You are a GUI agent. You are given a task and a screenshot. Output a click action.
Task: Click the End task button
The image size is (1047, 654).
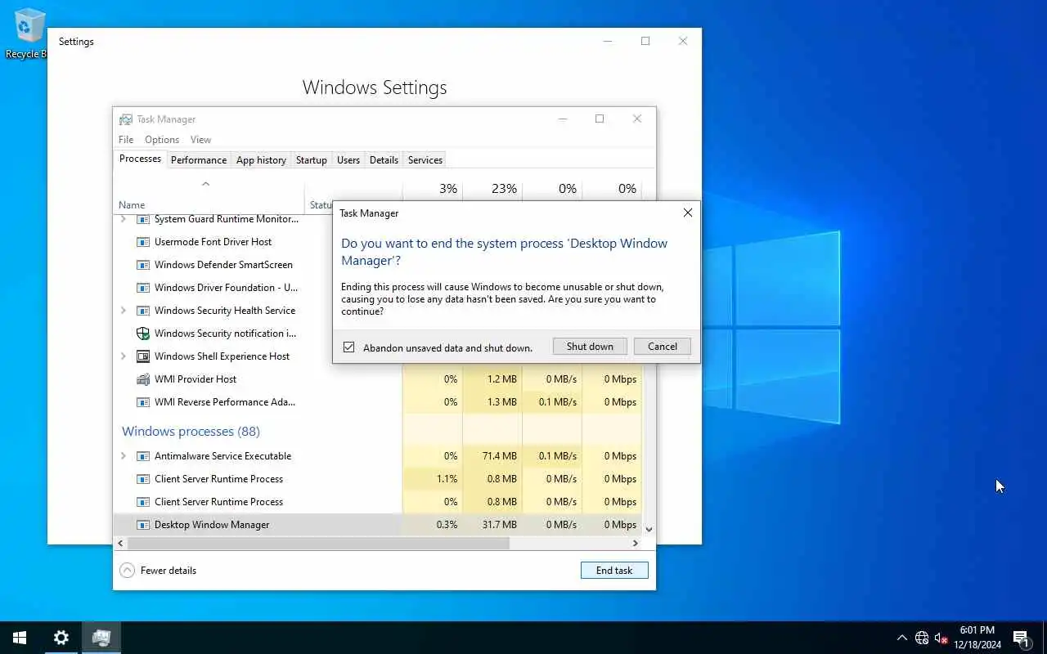(614, 571)
